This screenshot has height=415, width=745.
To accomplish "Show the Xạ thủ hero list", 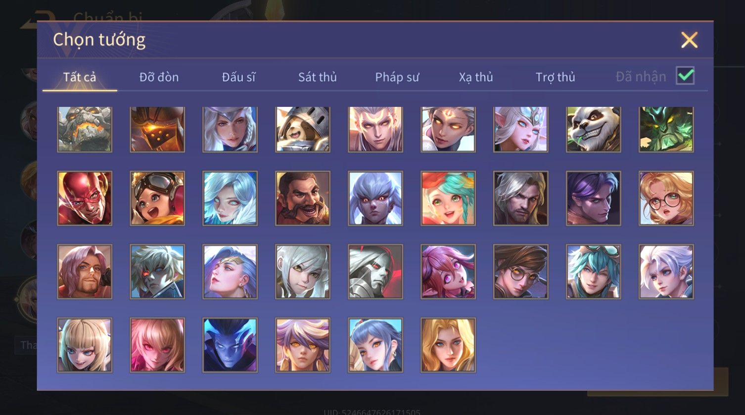I will (476, 77).
